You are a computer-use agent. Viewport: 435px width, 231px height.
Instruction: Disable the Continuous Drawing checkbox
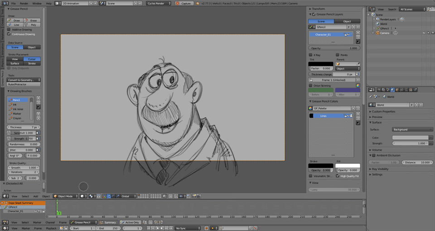point(9,34)
